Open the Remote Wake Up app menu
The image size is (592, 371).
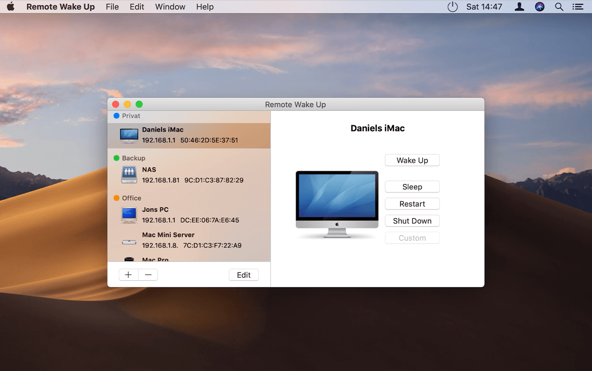pos(60,7)
